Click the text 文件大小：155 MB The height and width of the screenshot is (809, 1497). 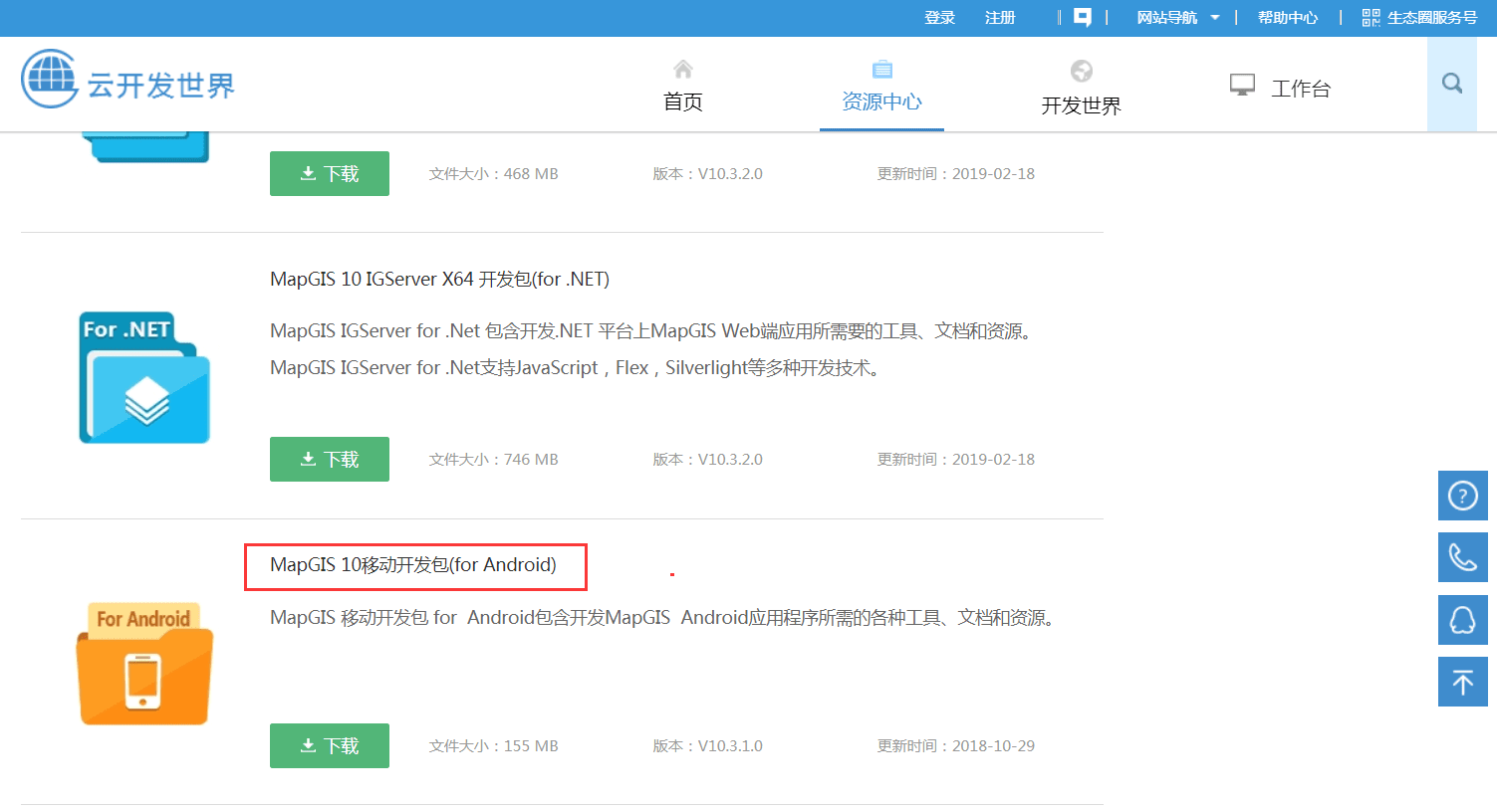tap(493, 746)
